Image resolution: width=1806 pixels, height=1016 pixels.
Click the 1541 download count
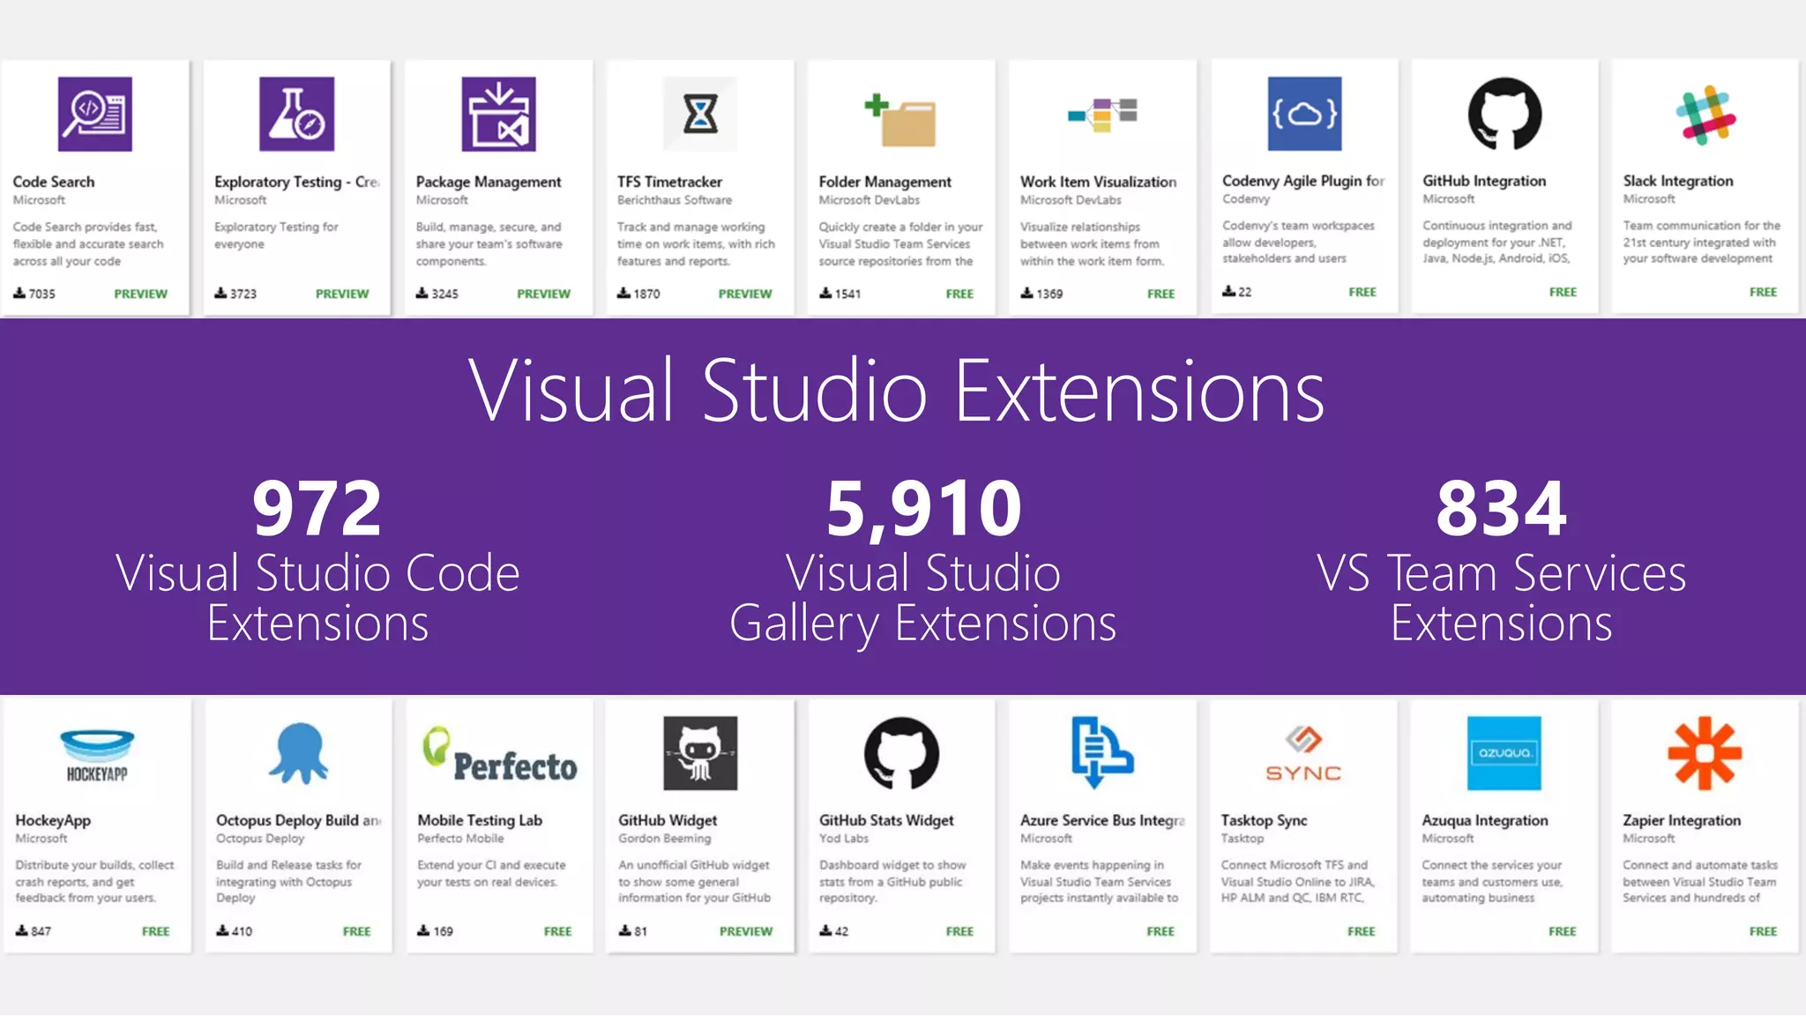847,294
